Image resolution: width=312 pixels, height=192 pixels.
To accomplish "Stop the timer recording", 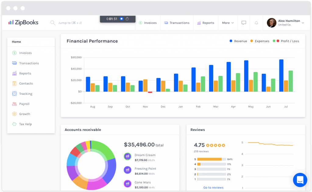I will click(121, 19).
